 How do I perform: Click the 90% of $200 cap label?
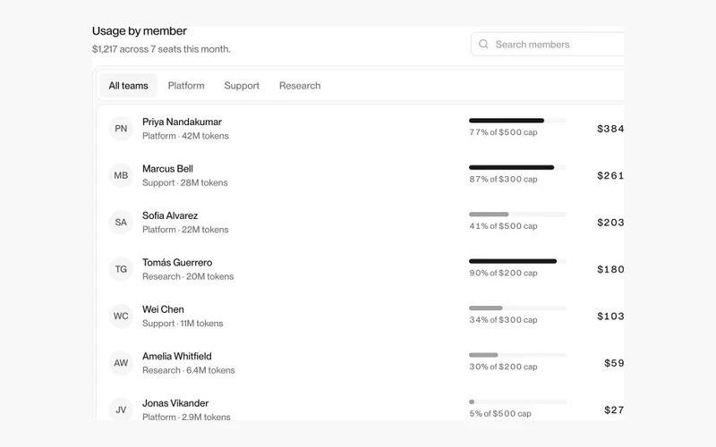503,273
